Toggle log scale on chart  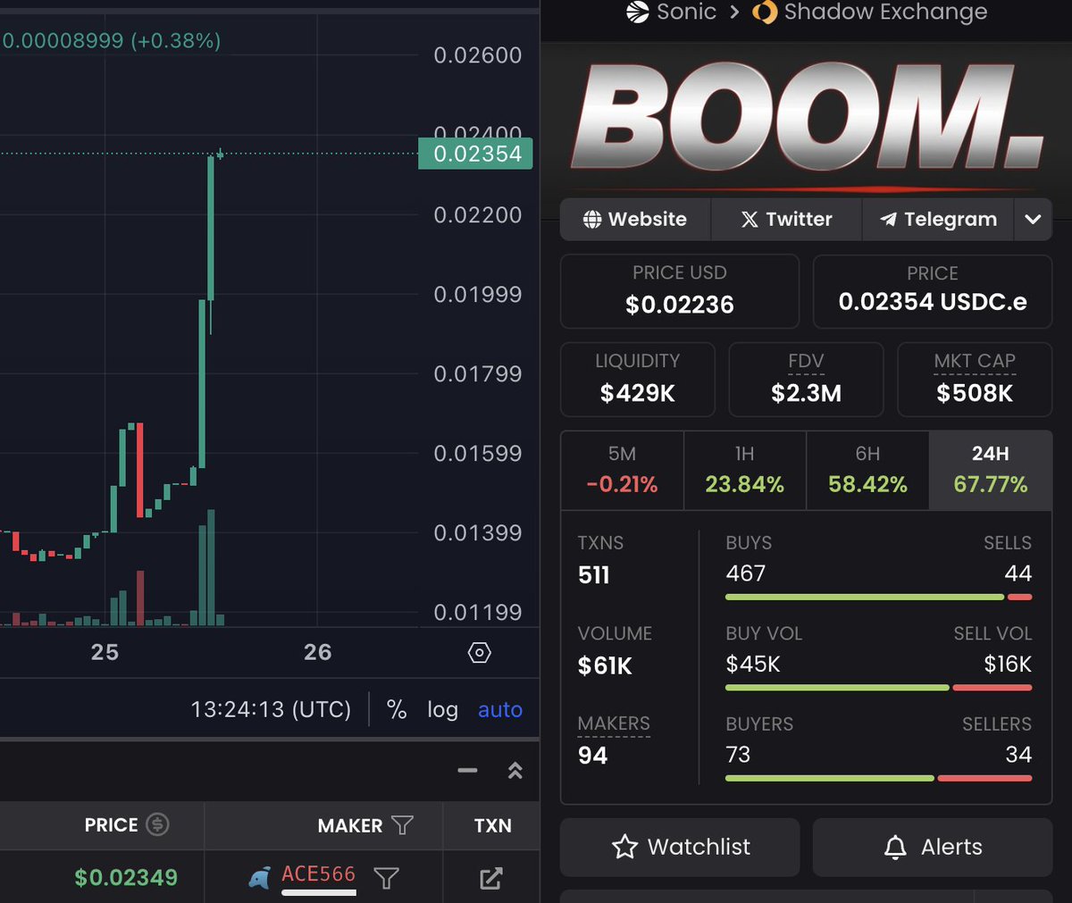(442, 710)
